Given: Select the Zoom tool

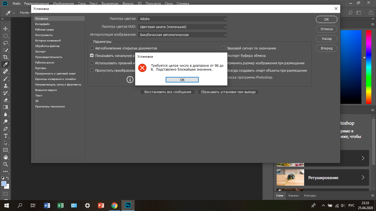Looking at the screenshot, I should [x=6, y=164].
